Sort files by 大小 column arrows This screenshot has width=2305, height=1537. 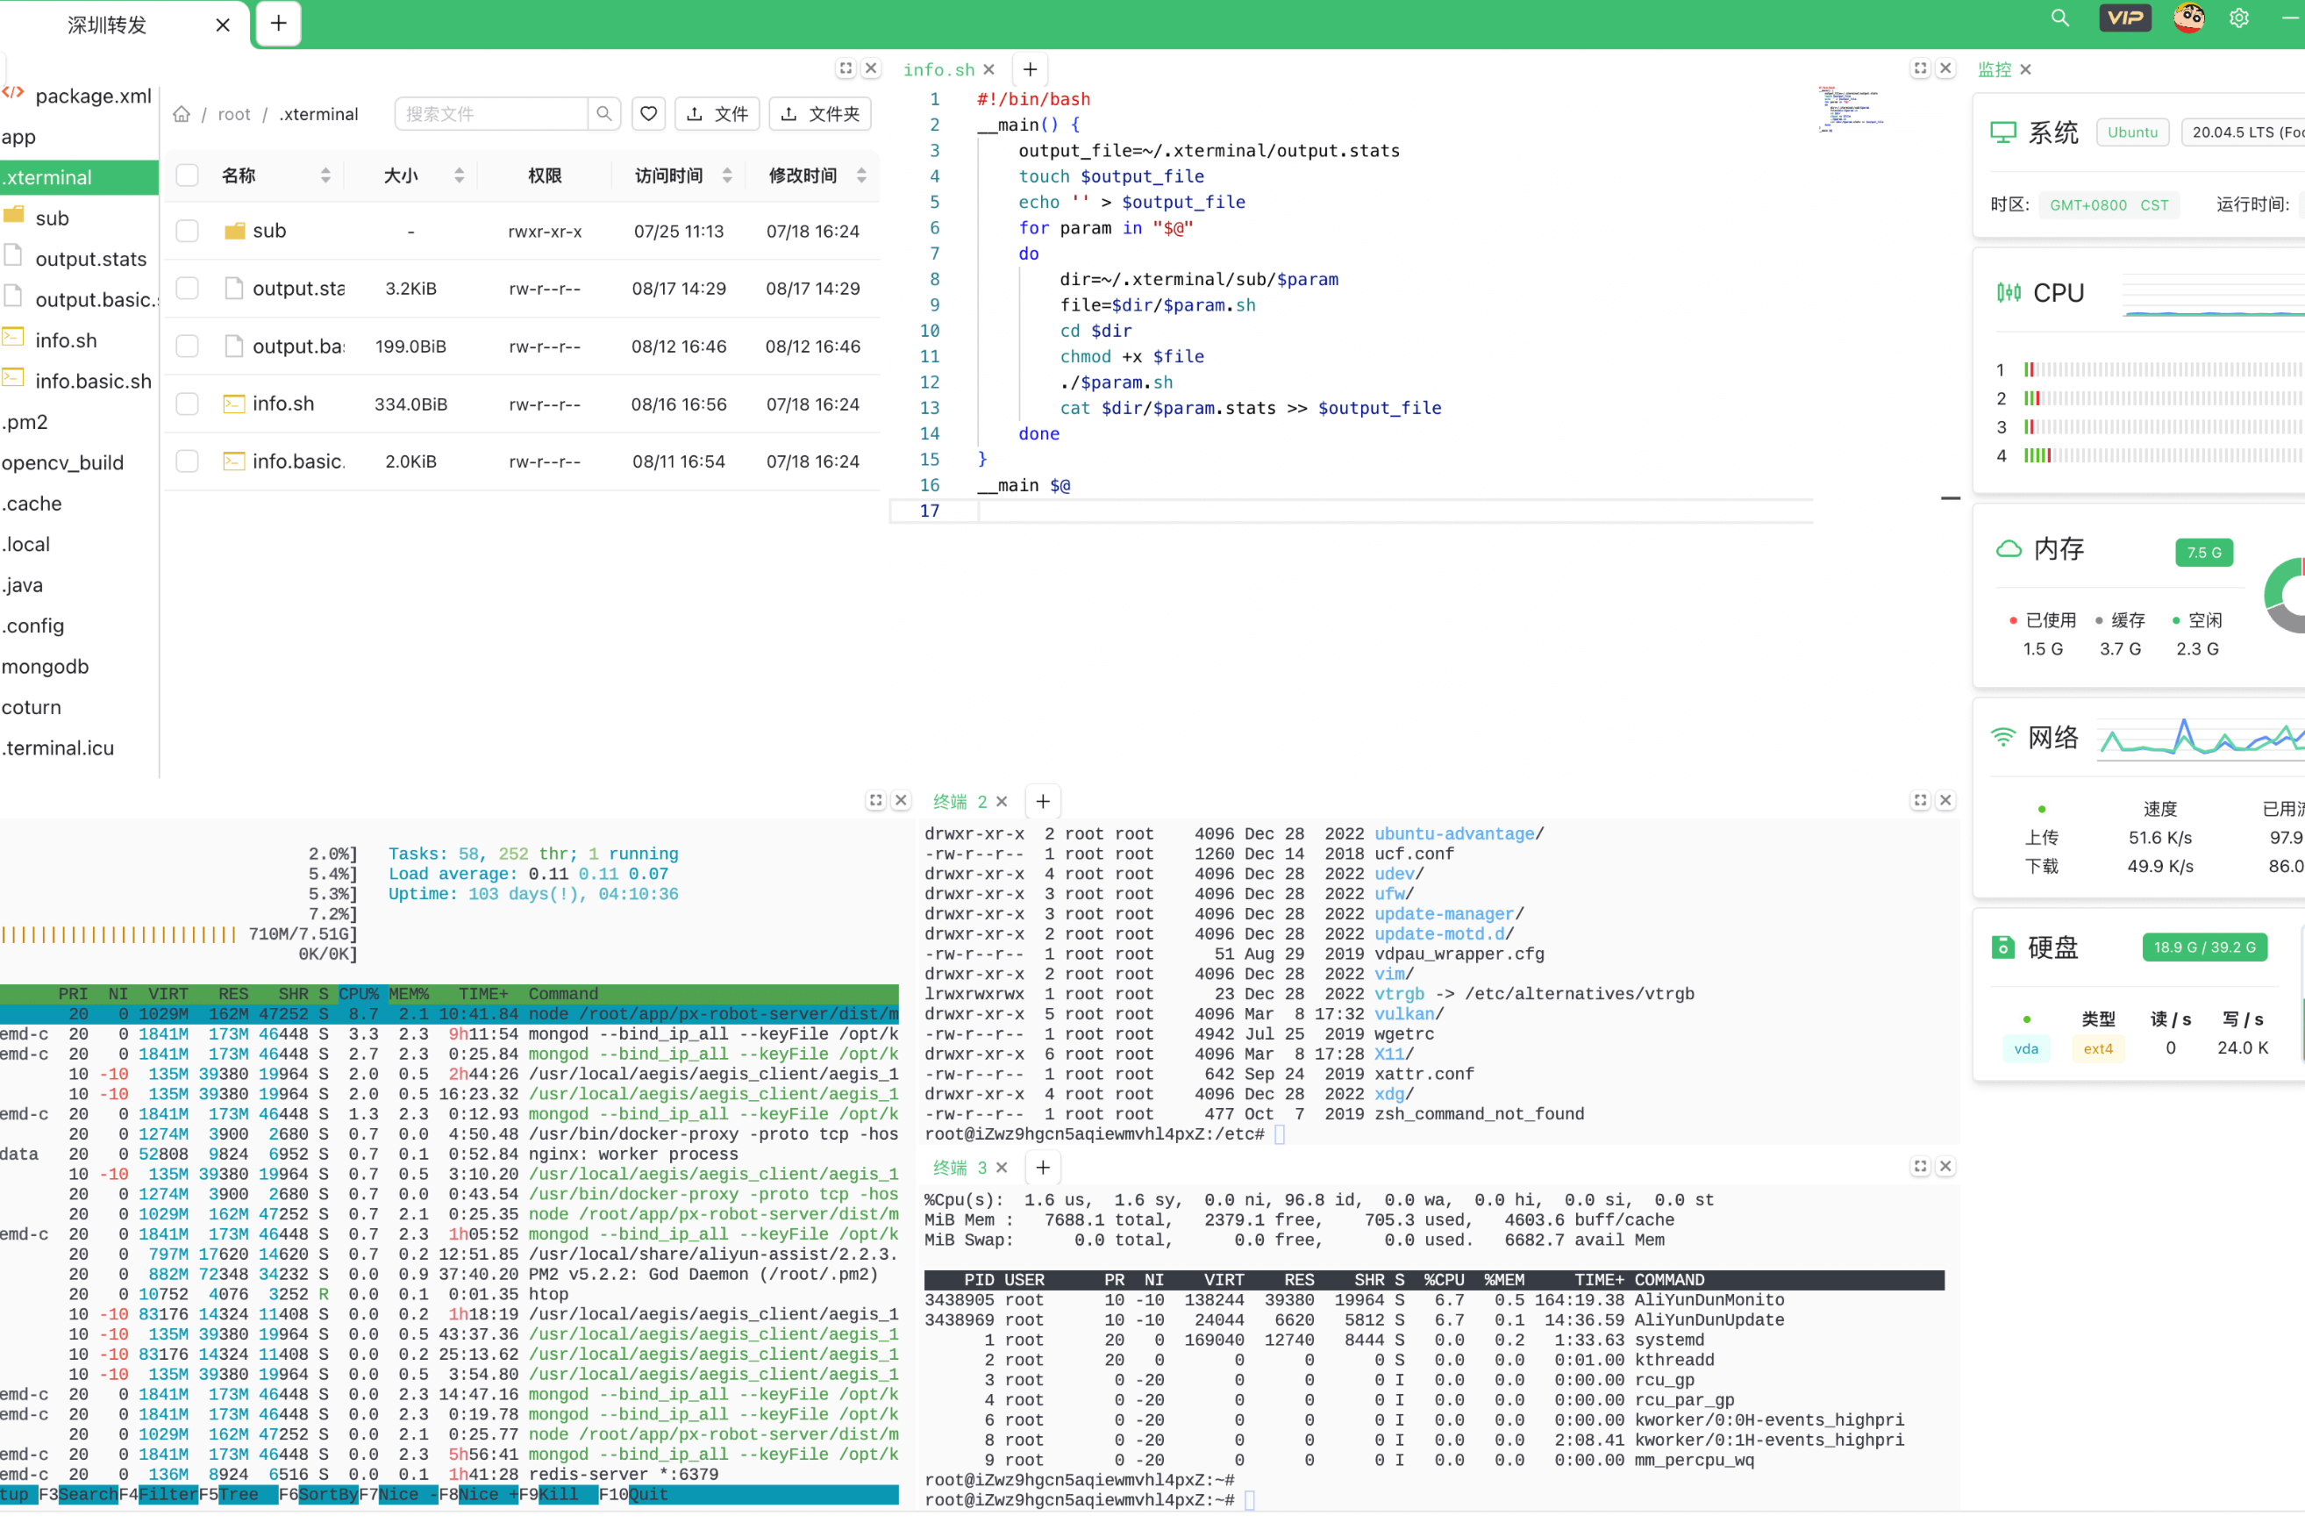(459, 175)
